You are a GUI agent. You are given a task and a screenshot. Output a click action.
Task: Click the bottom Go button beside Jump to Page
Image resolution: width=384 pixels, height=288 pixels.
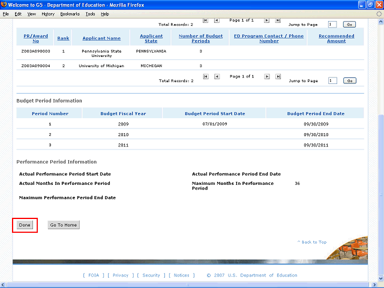[350, 80]
